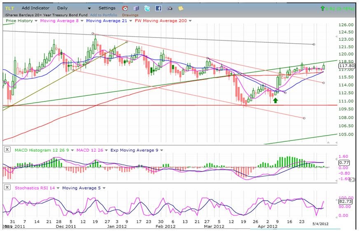Share chart via the Twitter icon
This screenshot has height=232, width=360.
click(147, 9)
